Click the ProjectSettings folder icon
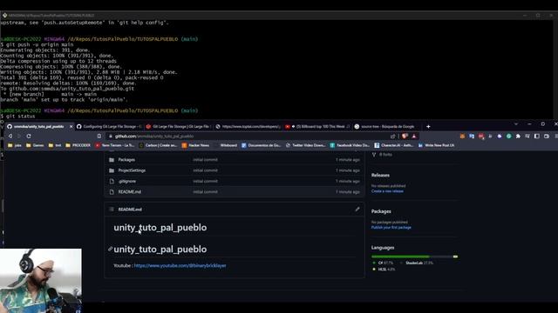 click(x=112, y=170)
